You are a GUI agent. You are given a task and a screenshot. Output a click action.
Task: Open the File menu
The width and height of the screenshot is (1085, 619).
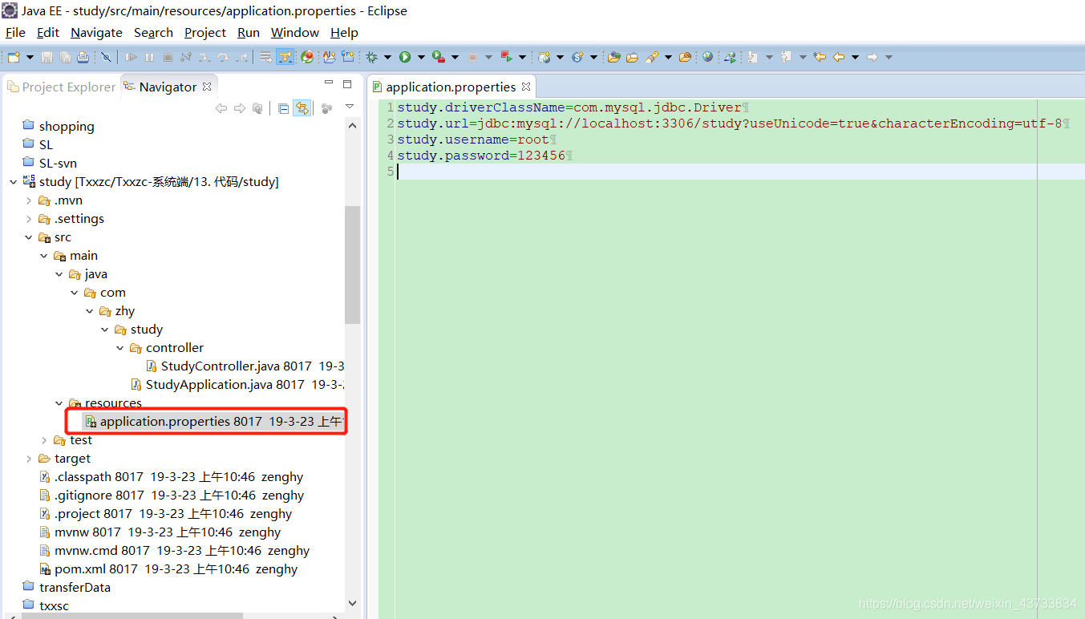click(x=15, y=32)
